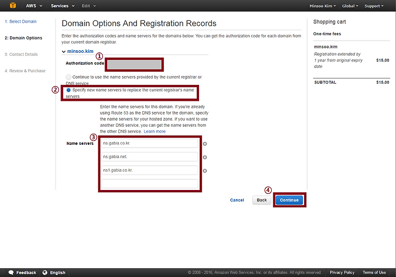This screenshot has height=277, width=396.
Task: Click the ns1.gabia.co.kr. name server field
Action: (150, 170)
